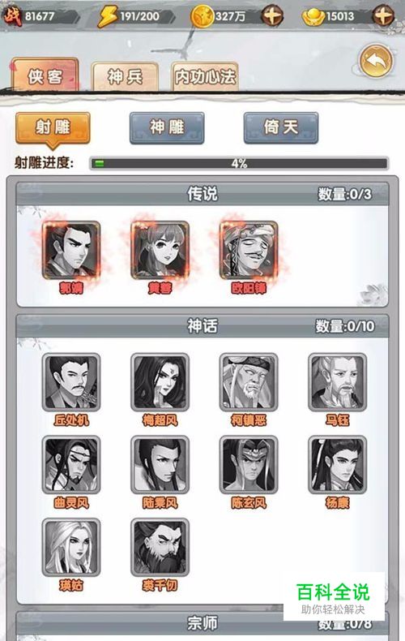Select the 黄蓉 hero portrait
Screen dimensions: 405x641
[x=160, y=251]
